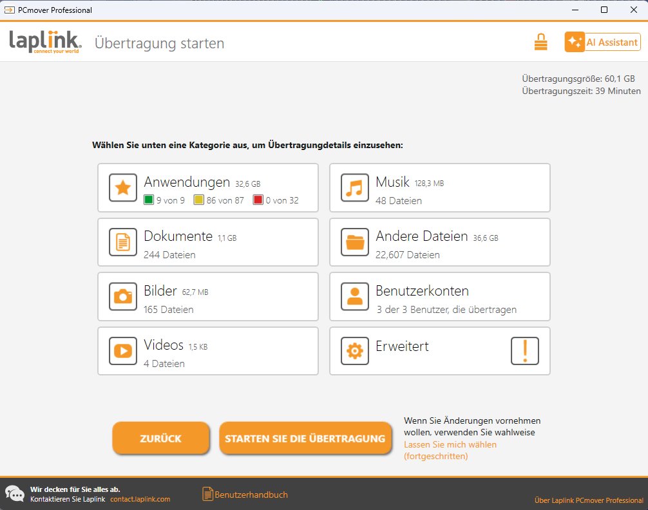Open the Benutzerhandbuch link

[x=251, y=495]
